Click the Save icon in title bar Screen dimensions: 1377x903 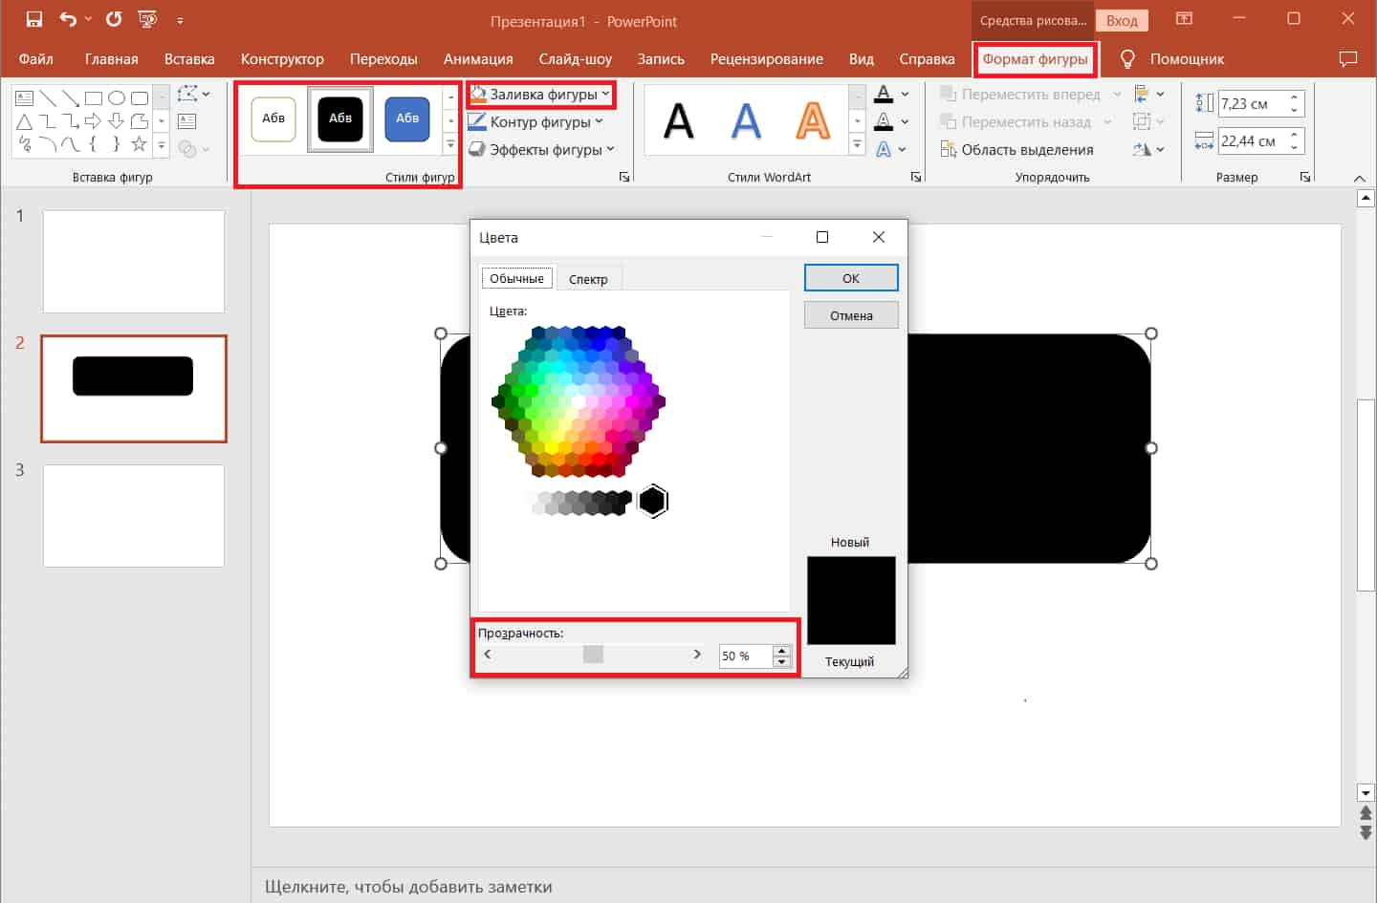click(34, 19)
